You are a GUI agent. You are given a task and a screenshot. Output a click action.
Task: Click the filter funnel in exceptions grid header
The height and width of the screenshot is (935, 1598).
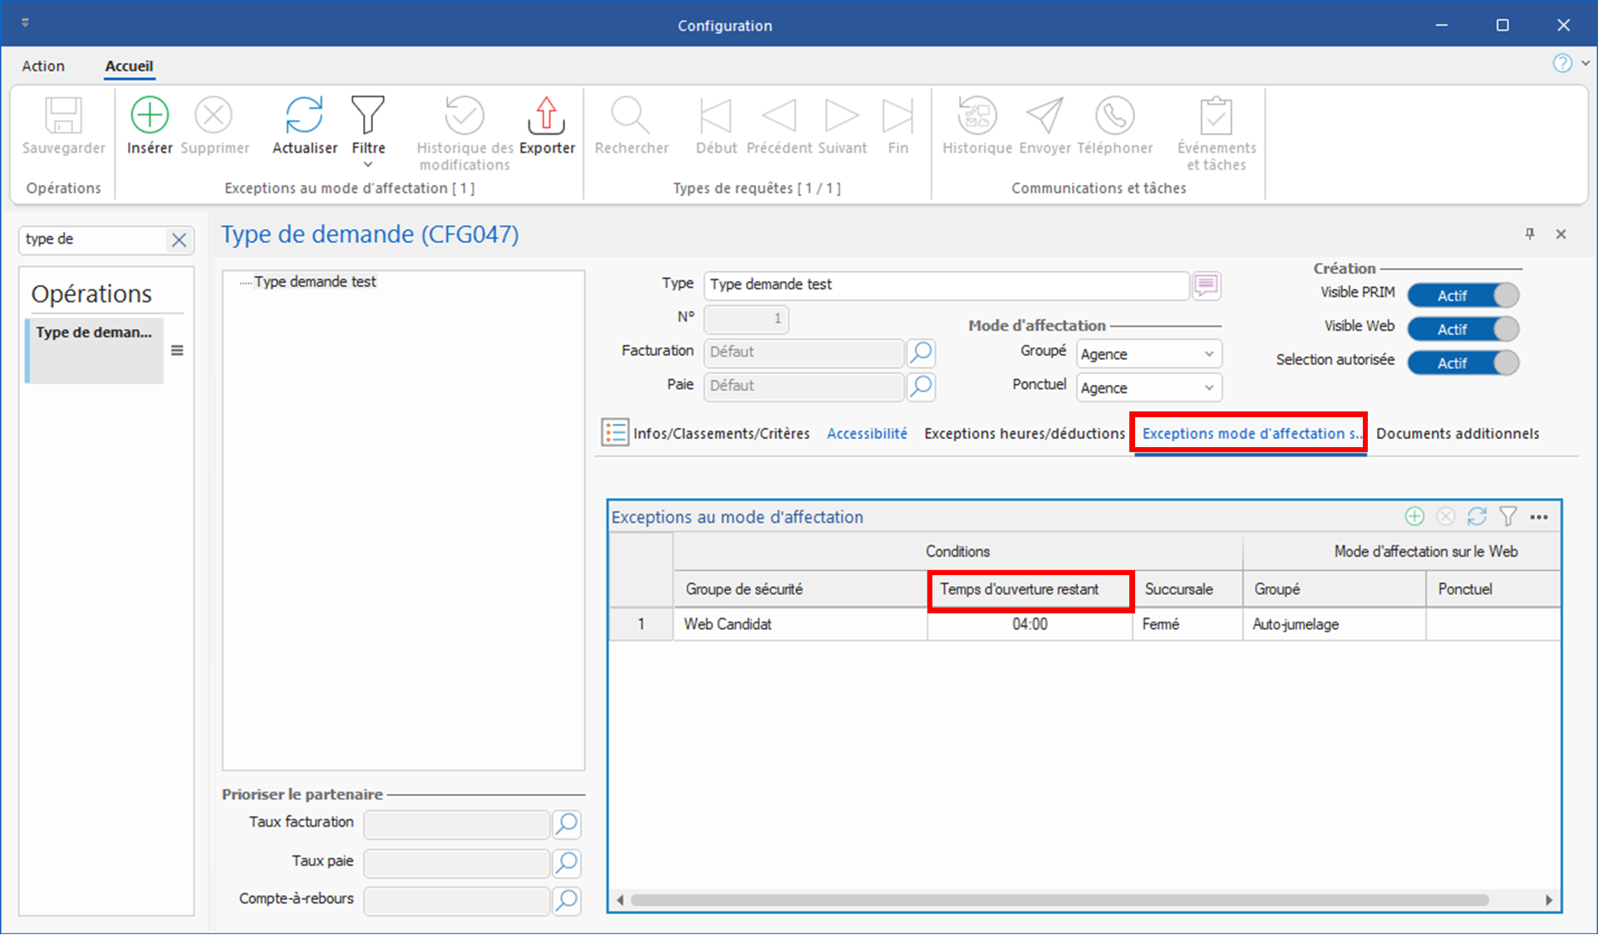pyautogui.click(x=1508, y=516)
